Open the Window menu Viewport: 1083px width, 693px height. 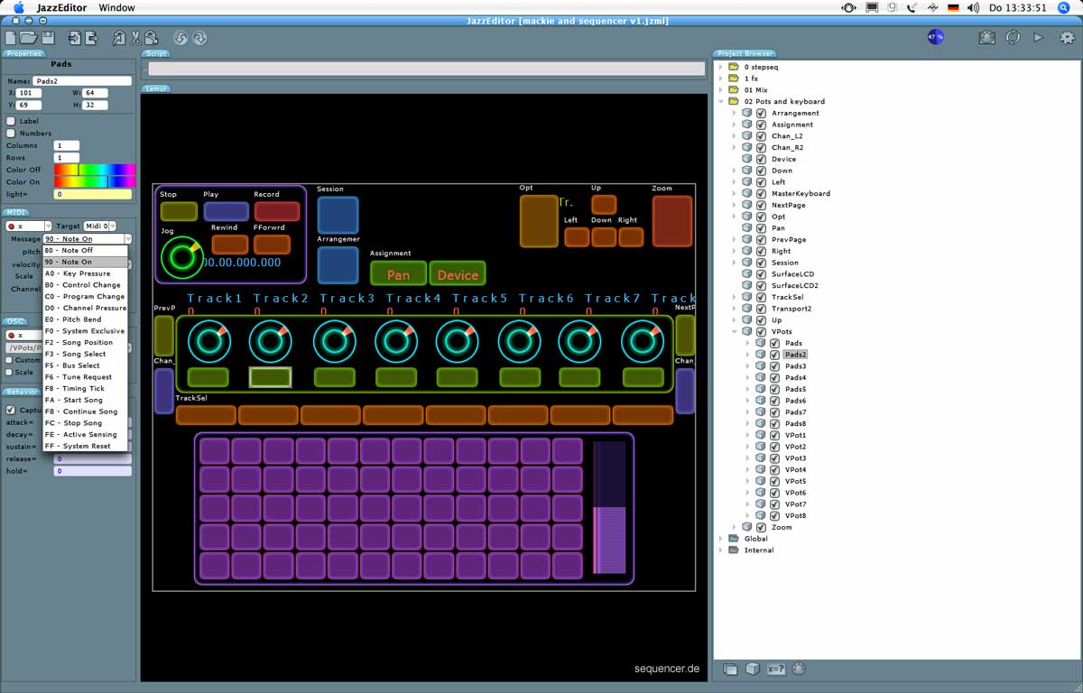pos(116,8)
